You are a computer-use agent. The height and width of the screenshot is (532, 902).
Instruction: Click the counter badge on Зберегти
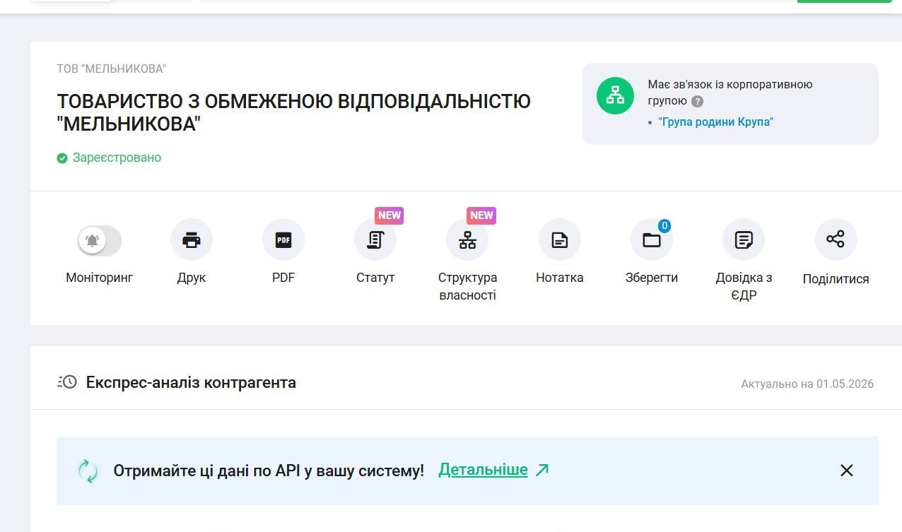(664, 226)
